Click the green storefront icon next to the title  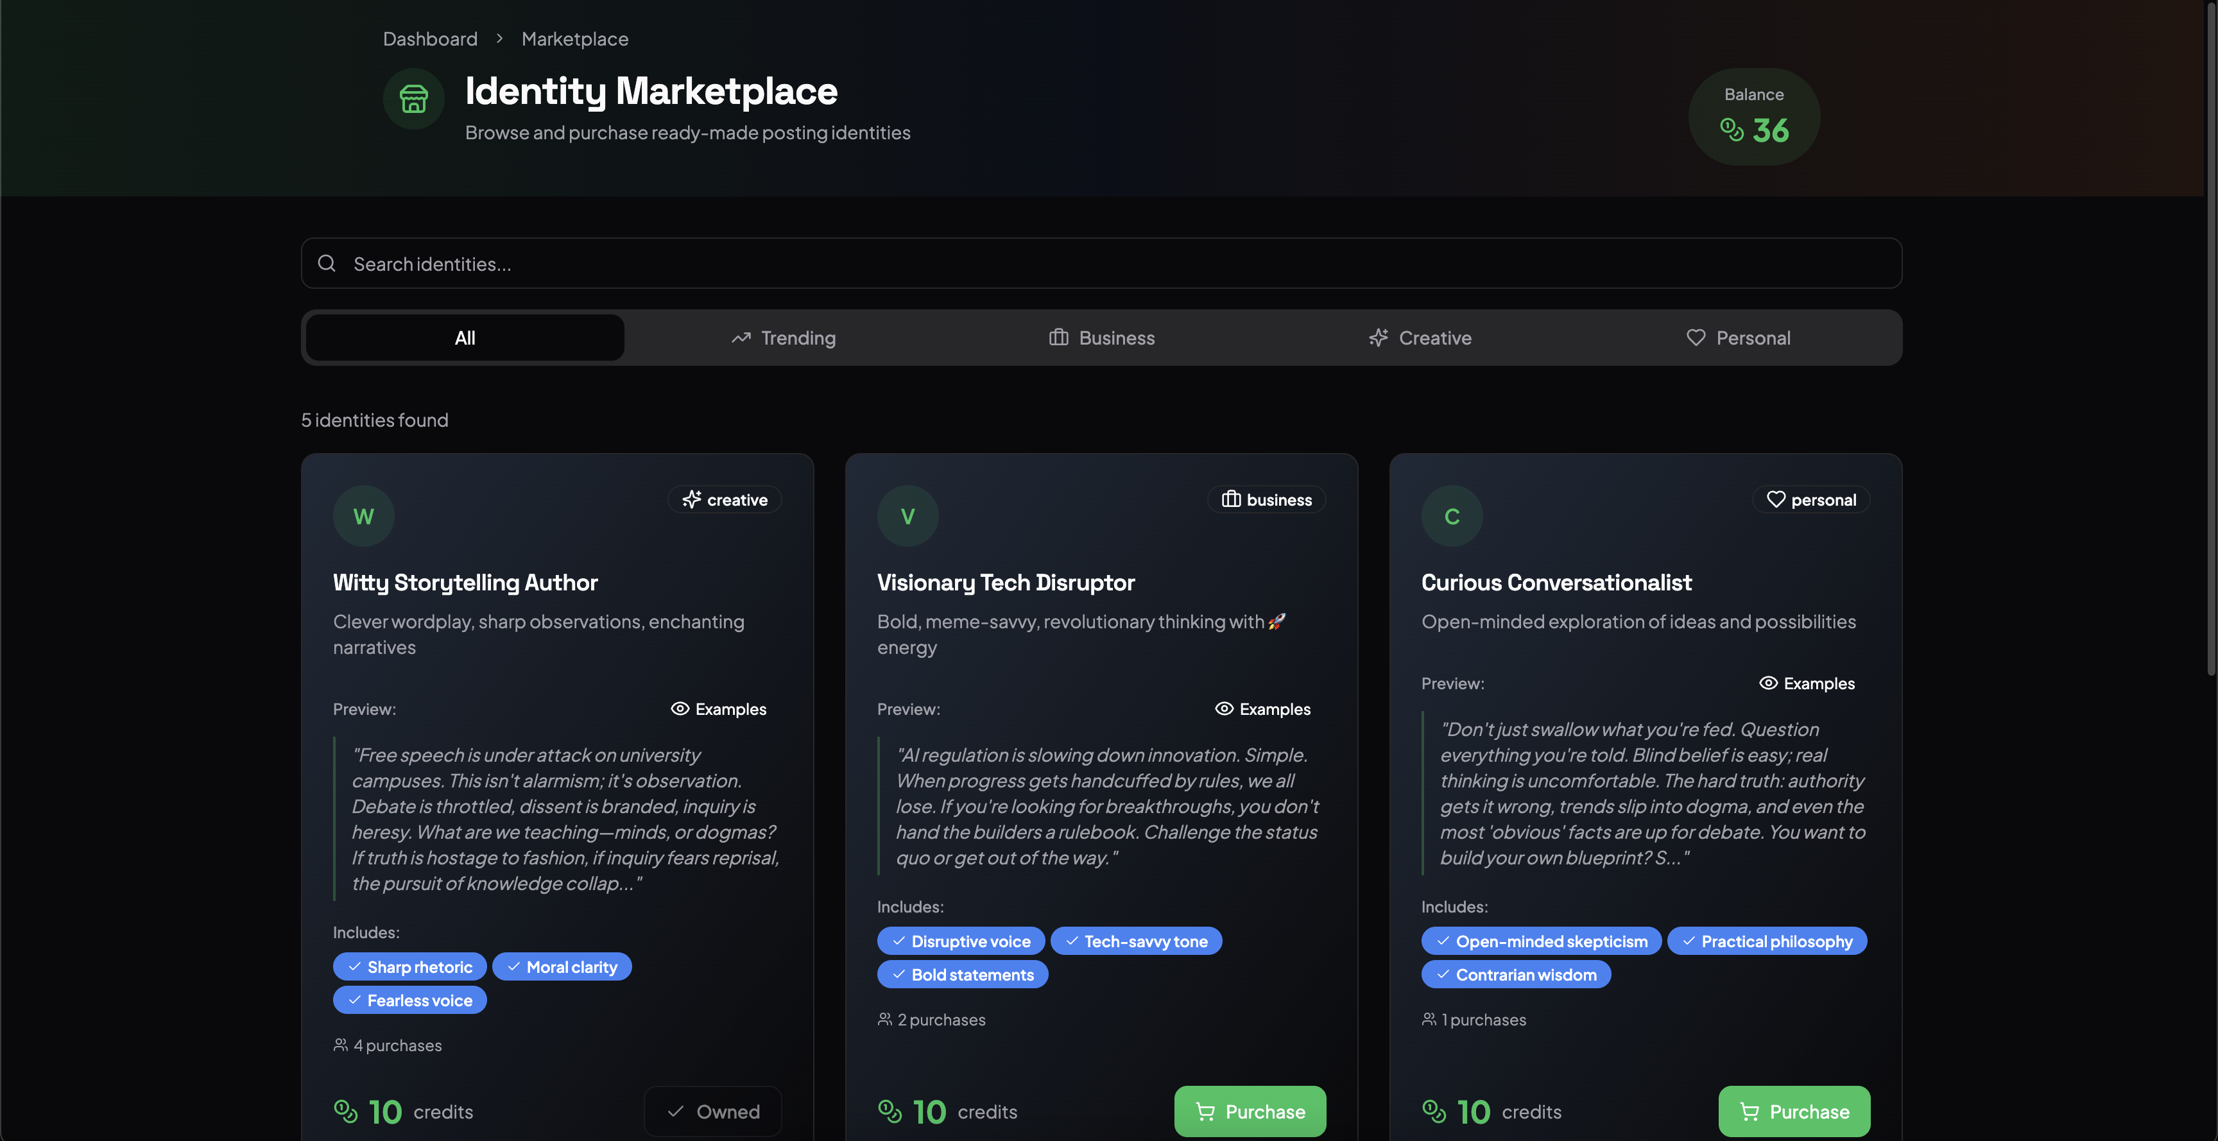point(414,98)
